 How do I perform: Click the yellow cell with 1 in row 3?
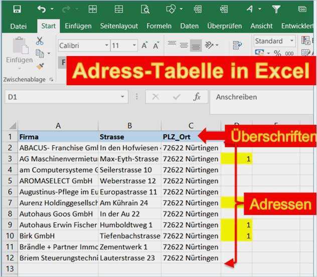pyautogui.click(x=237, y=159)
